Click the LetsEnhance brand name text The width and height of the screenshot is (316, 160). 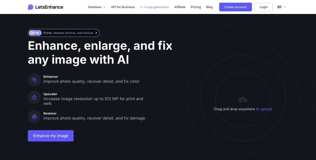point(49,7)
